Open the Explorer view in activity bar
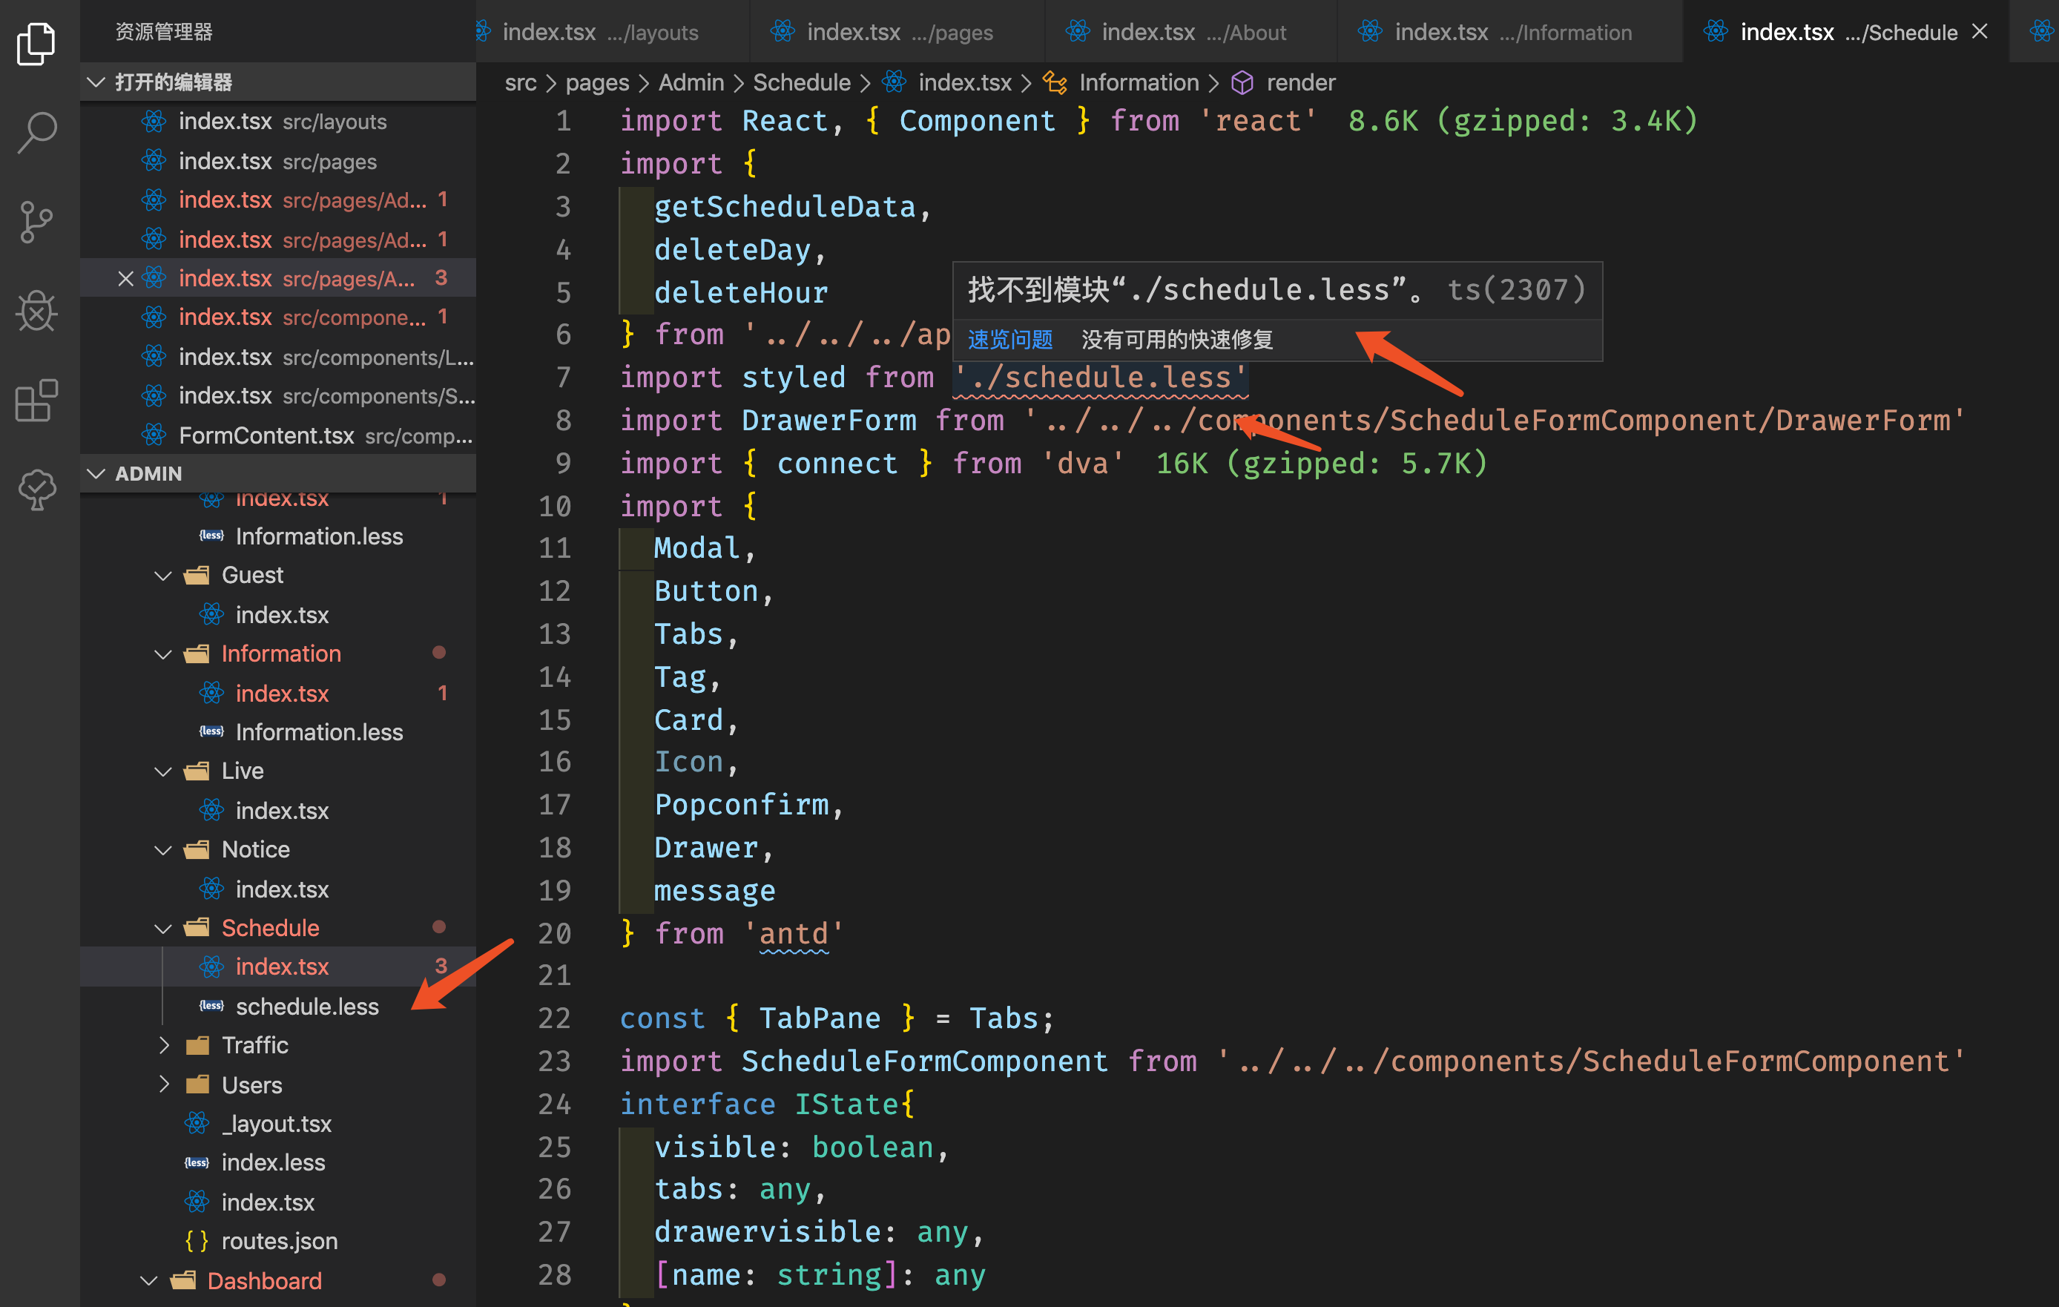Image resolution: width=2059 pixels, height=1307 pixels. click(36, 43)
